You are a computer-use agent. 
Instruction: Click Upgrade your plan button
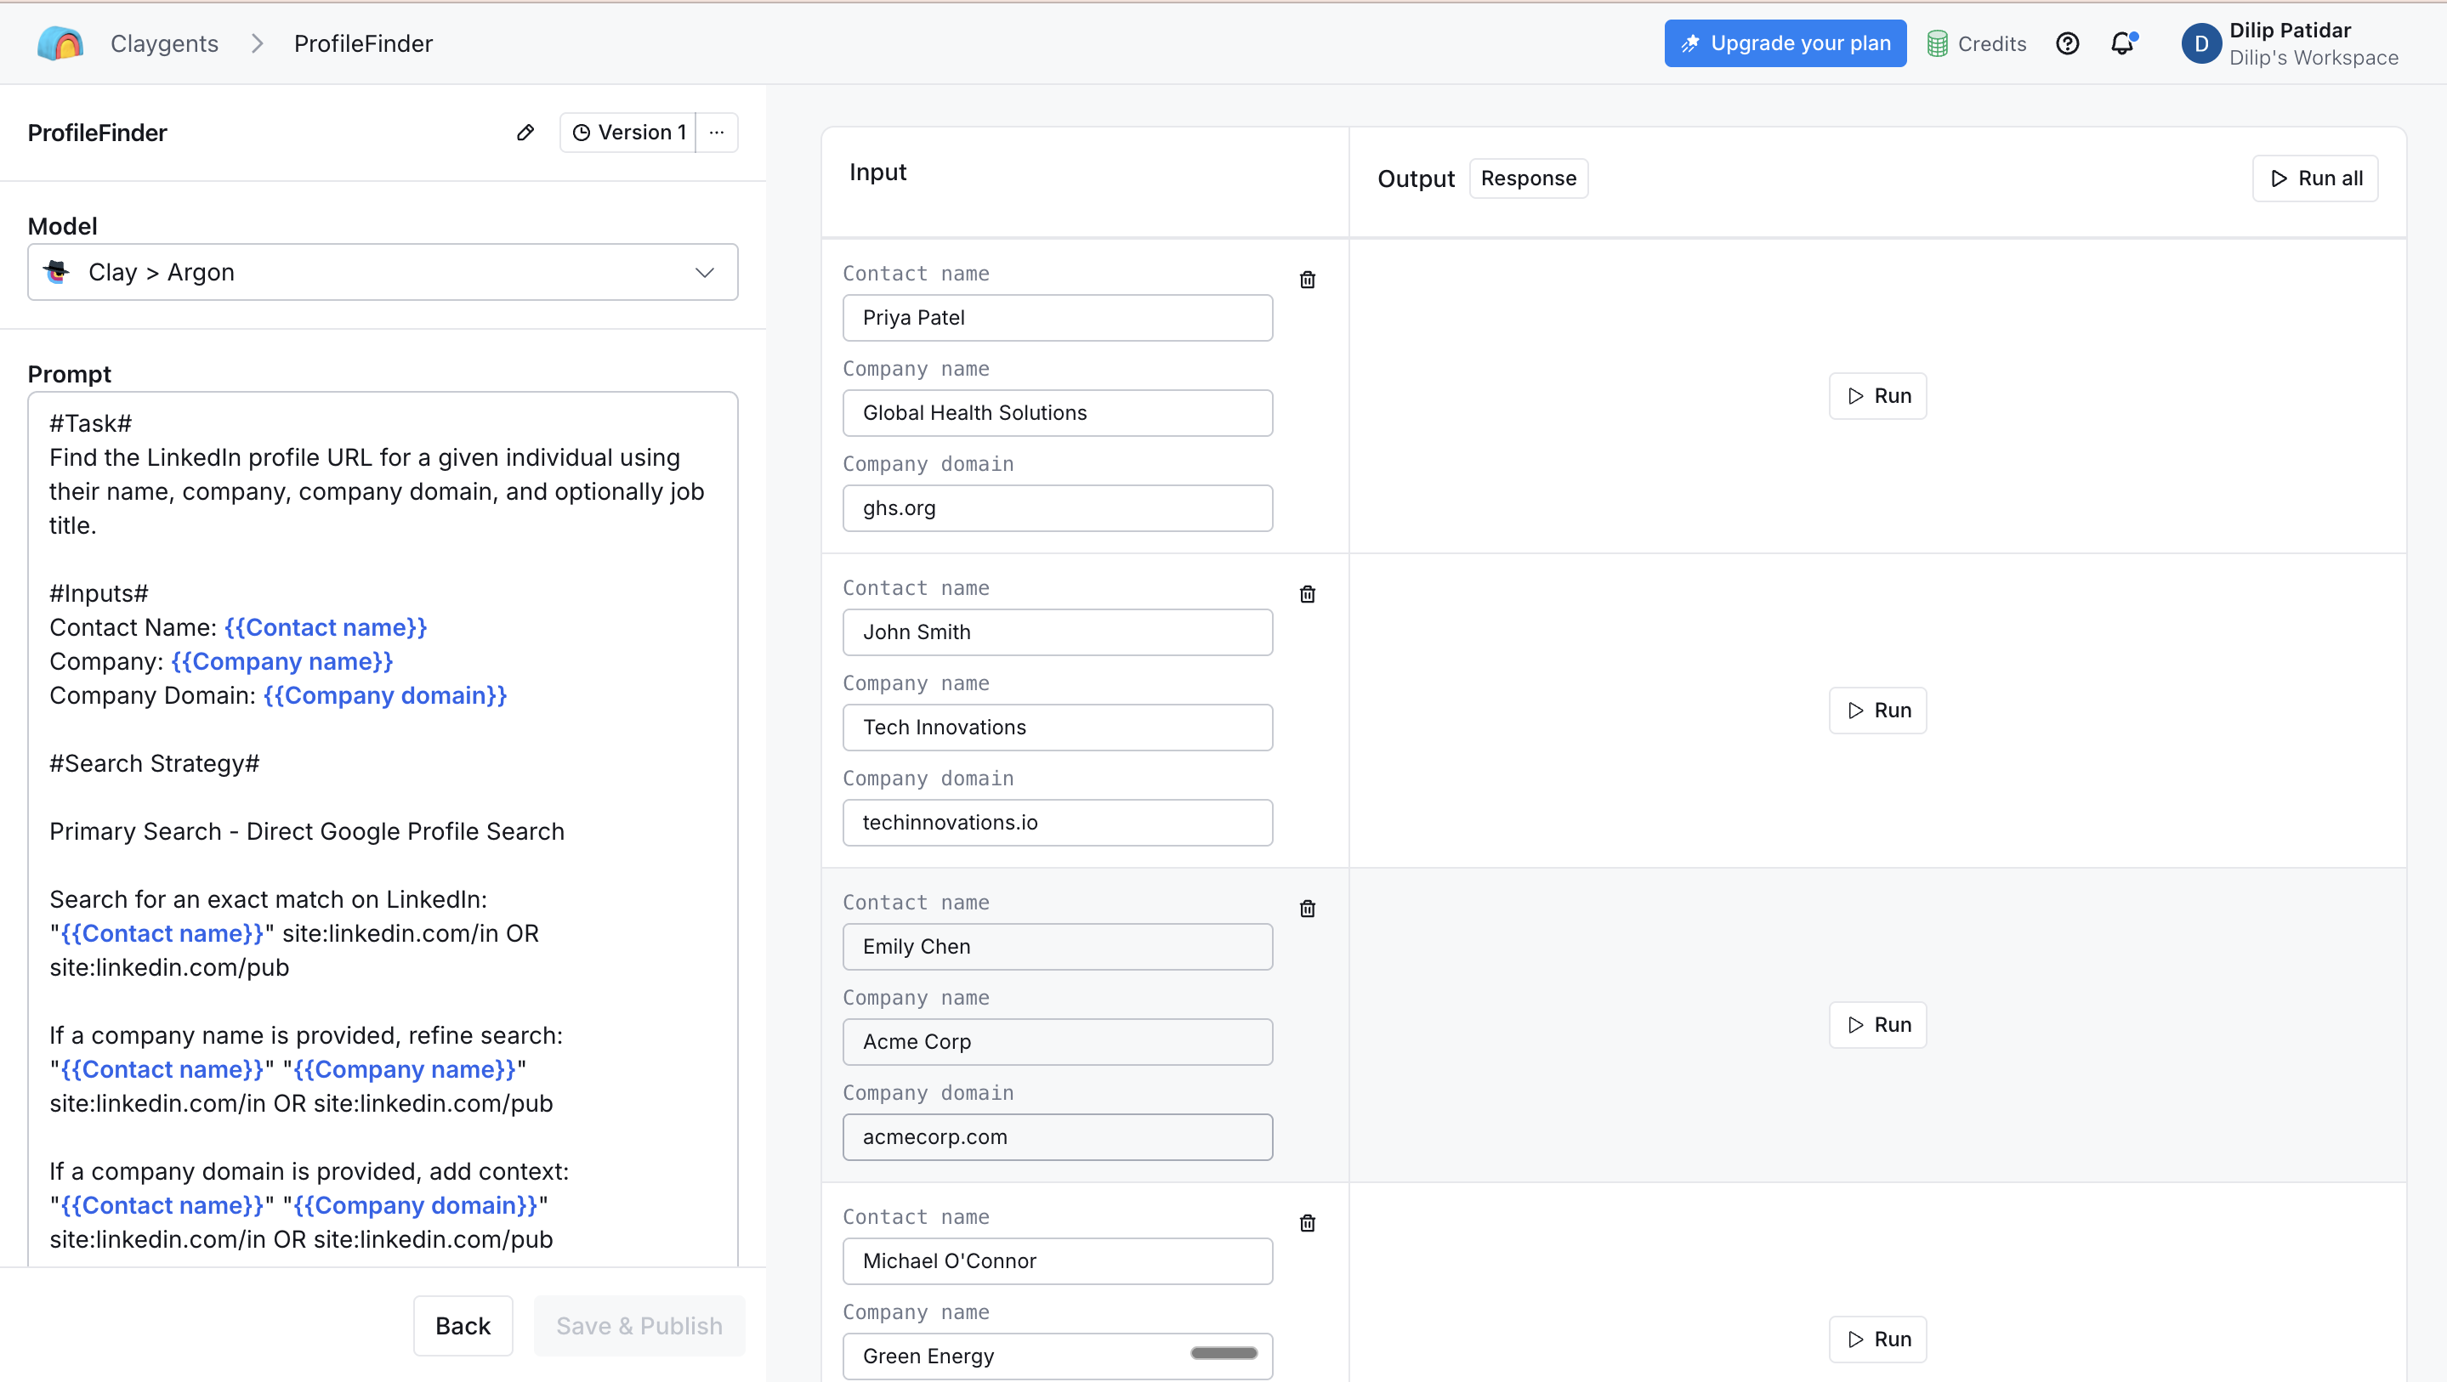click(1785, 43)
